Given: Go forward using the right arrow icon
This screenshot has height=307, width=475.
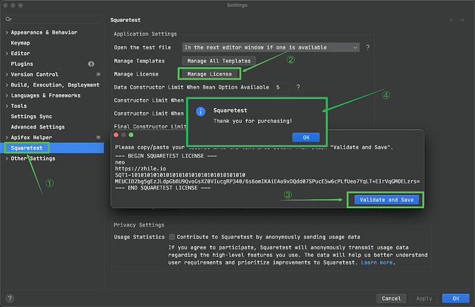Looking at the screenshot, I should click(x=461, y=20).
